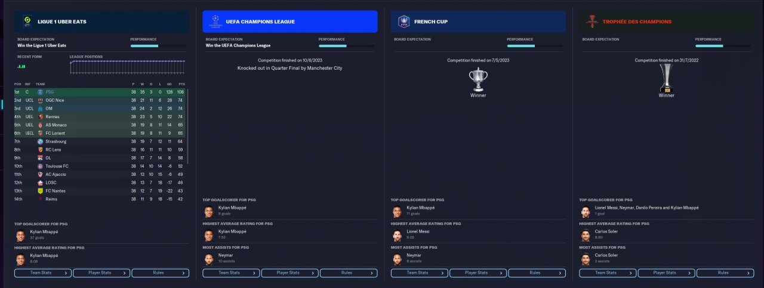Click the PSG club badge in table
The width and height of the screenshot is (764, 288).
(40, 92)
